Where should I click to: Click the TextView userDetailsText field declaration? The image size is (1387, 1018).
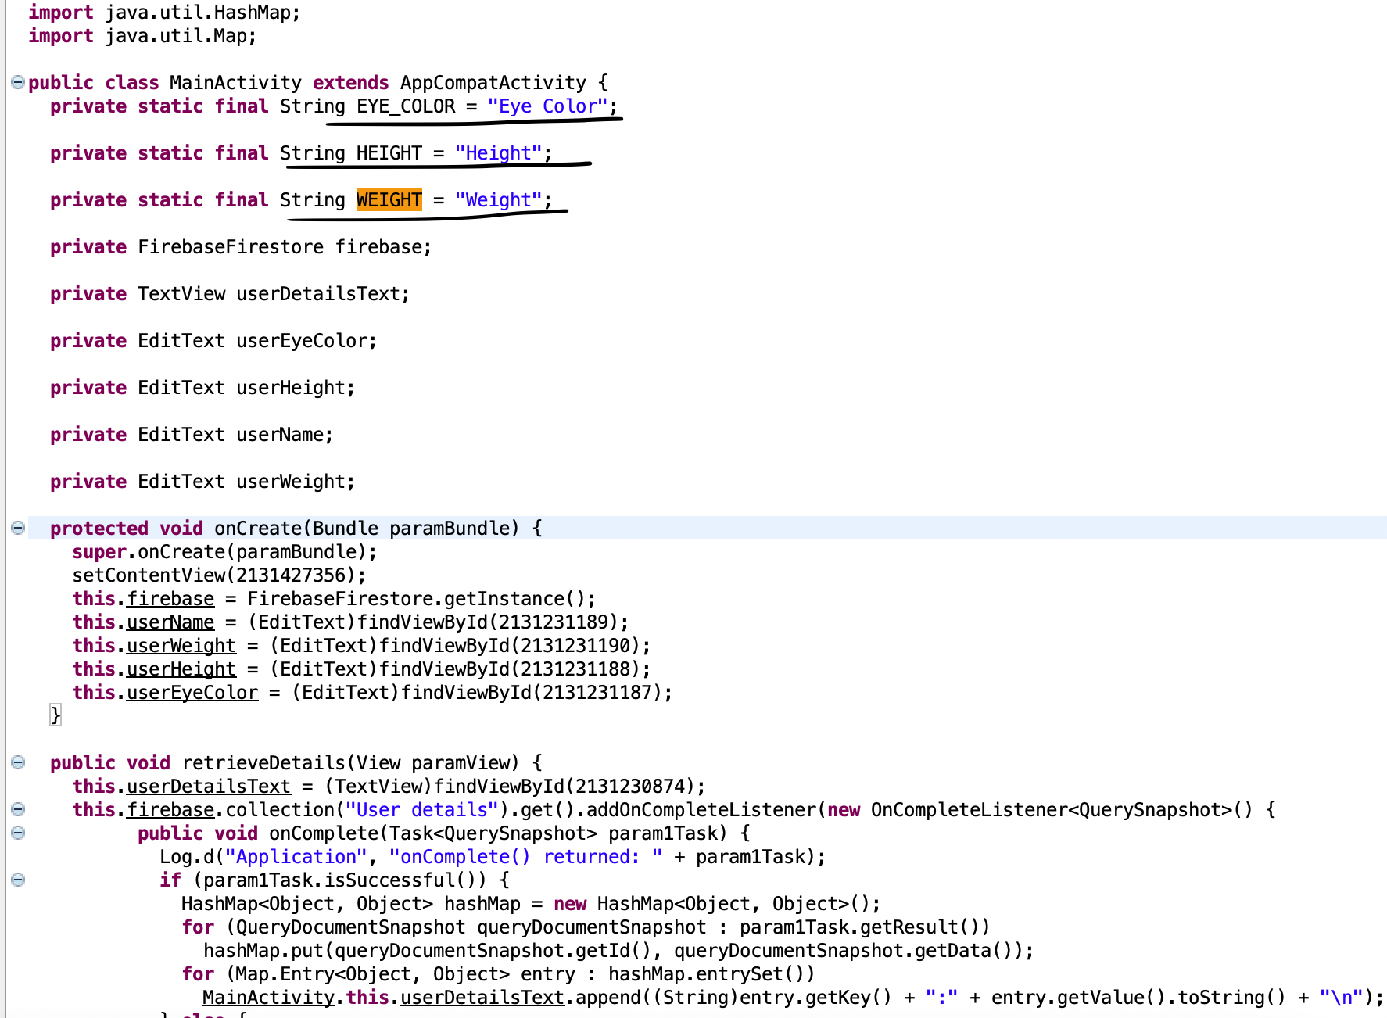pyautogui.click(x=230, y=294)
